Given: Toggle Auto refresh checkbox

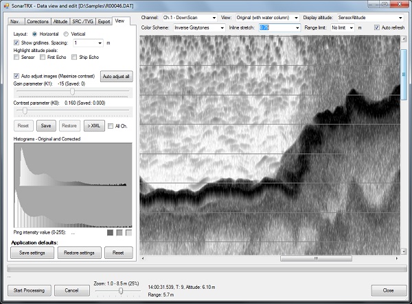Looking at the screenshot, I should click(377, 27).
